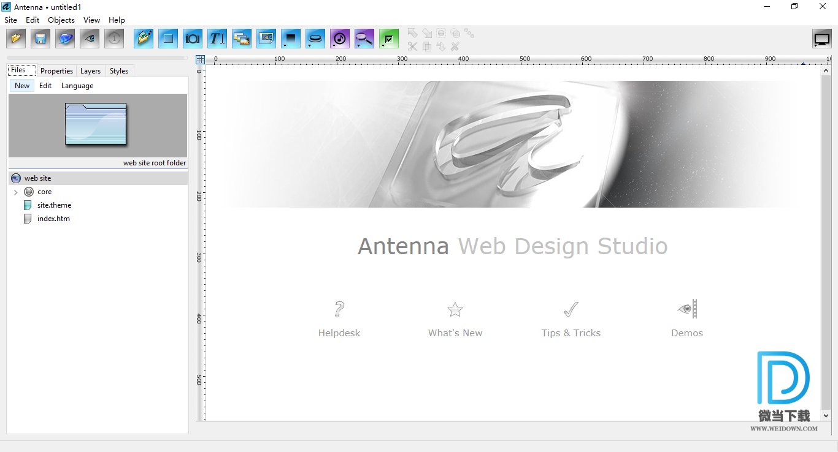
Task: Open the Tips & Tricks link
Action: [x=571, y=333]
